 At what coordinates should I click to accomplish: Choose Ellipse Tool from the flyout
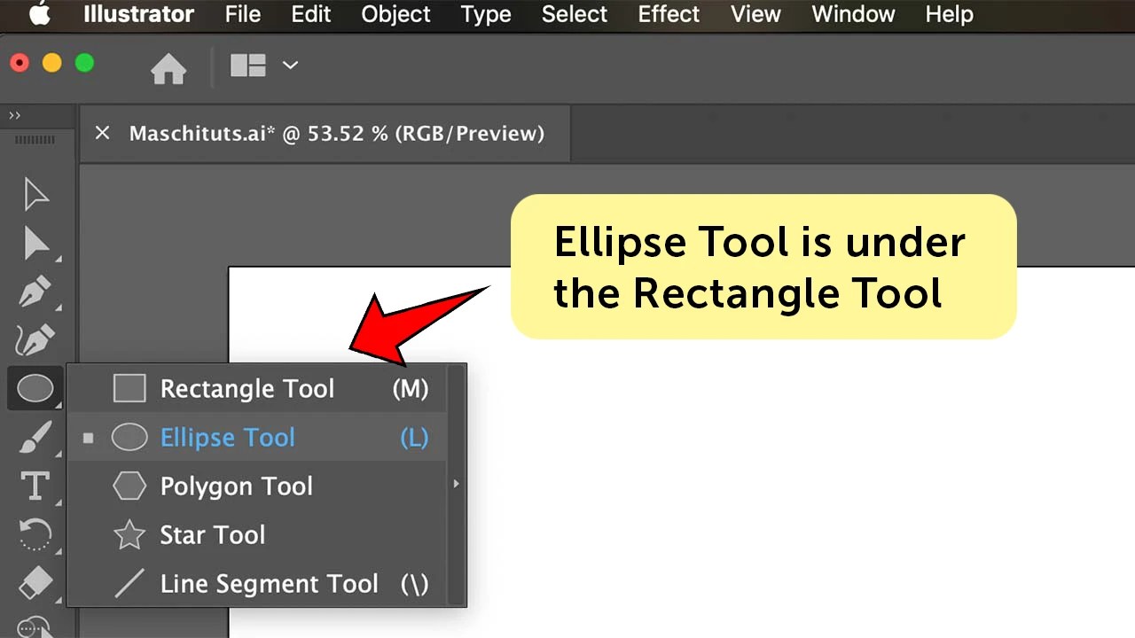point(257,437)
